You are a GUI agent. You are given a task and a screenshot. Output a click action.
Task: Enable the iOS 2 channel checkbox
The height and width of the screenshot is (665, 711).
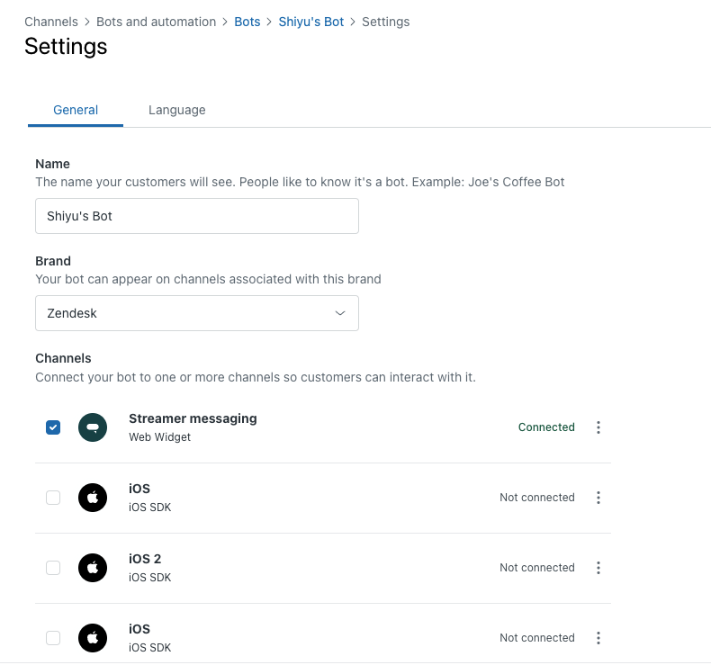coord(53,568)
